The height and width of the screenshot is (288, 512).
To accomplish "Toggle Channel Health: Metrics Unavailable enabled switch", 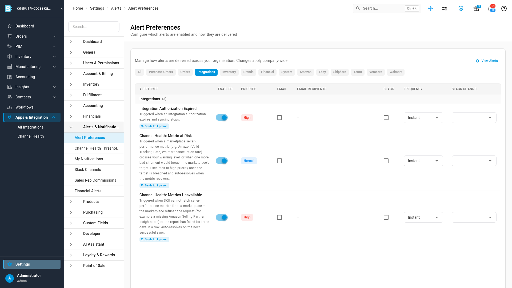I will click(x=222, y=217).
